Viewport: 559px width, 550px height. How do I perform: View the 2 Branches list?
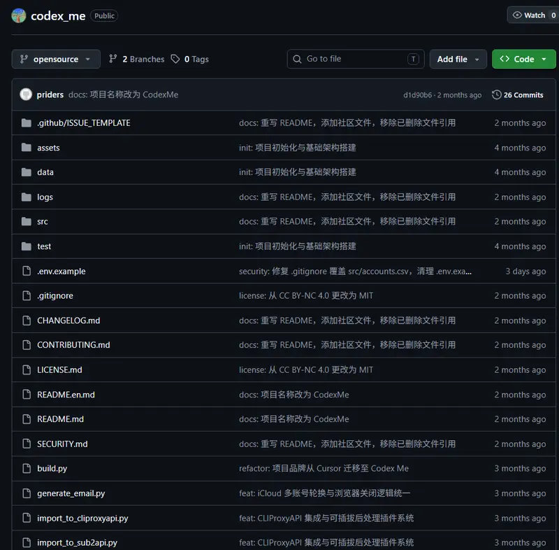136,59
